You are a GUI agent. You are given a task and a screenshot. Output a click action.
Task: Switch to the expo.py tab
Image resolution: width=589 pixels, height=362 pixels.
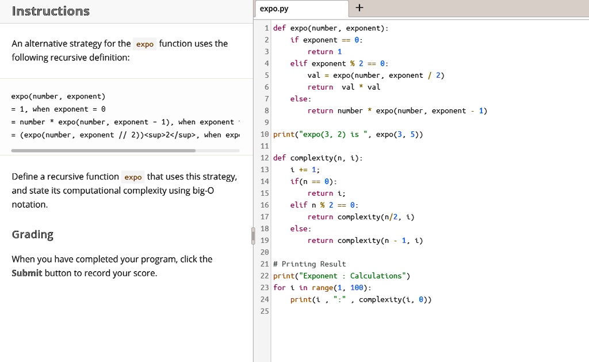[301, 9]
